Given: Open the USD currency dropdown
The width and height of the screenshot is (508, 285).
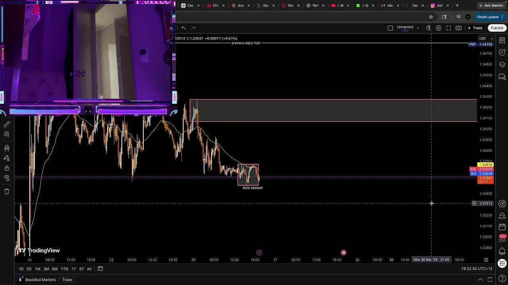Looking at the screenshot, I should (485, 38).
